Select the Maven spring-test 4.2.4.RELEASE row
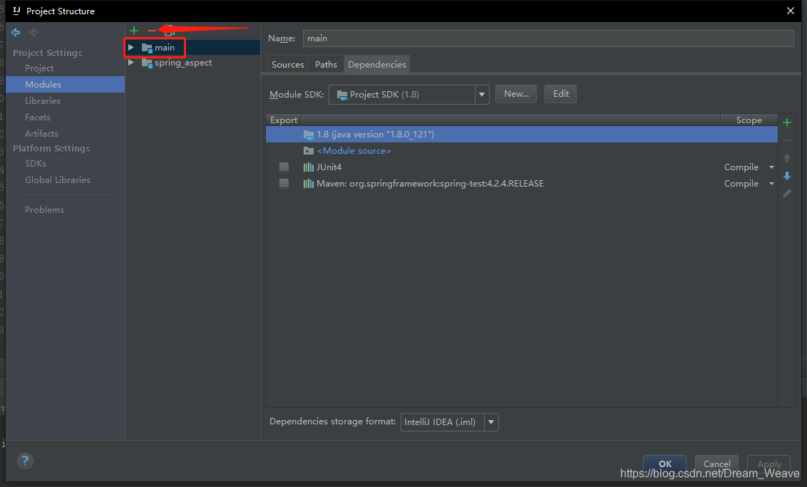807x487 pixels. [521, 184]
